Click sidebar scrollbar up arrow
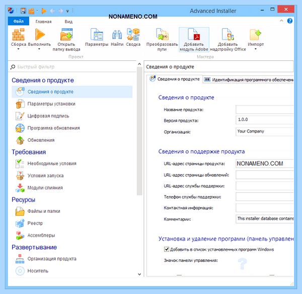The image size is (302, 294). pos(139,64)
